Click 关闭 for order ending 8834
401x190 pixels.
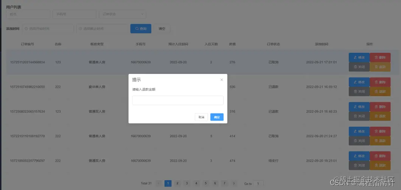click(359, 67)
